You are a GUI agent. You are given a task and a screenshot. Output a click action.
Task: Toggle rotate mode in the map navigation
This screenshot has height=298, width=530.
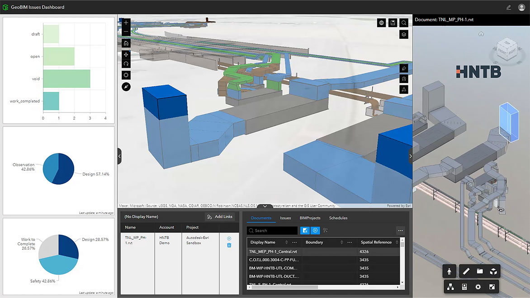(126, 64)
